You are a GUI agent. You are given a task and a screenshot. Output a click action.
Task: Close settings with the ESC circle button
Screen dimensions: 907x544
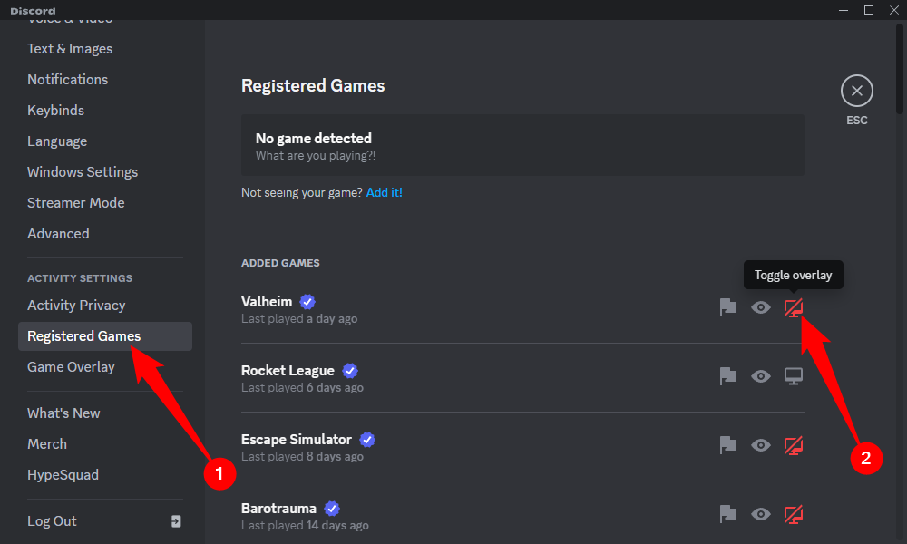click(856, 91)
